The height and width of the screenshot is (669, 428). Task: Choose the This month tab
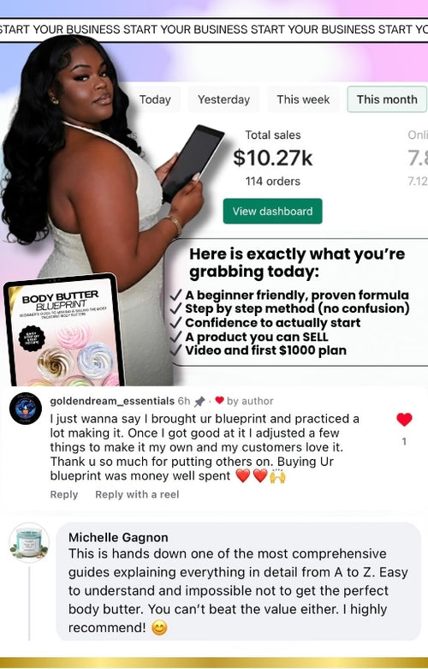(x=387, y=99)
